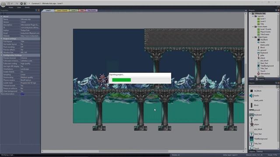Click the player sprite icon in Objects panel
Image resolution: width=280 pixels, height=157 pixels.
[x=252, y=125]
